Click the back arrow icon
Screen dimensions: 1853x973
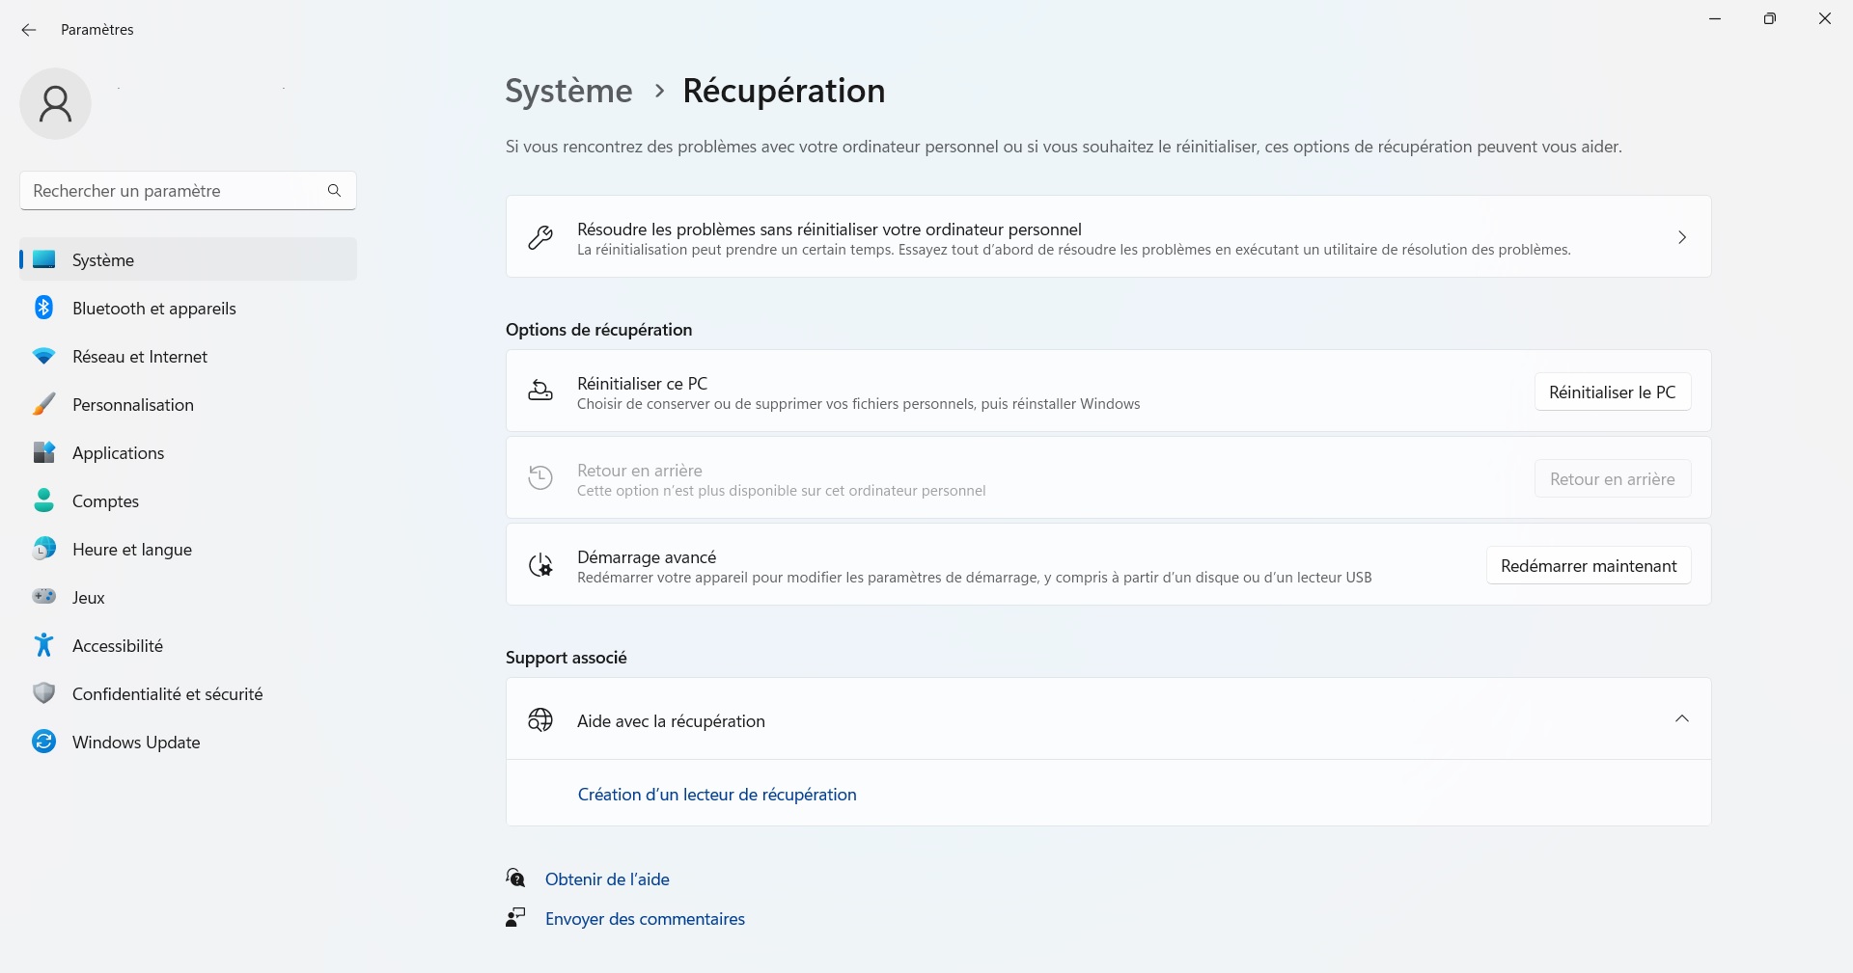pyautogui.click(x=29, y=30)
